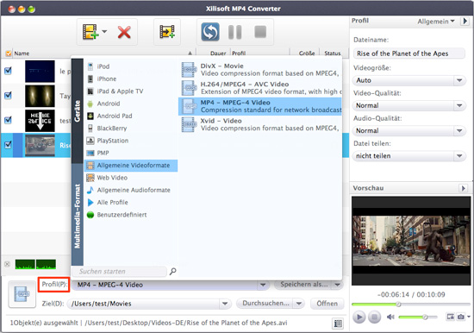The image size is (474, 333).
Task: Uncheck the Tay video row checkbox
Action: [8, 96]
